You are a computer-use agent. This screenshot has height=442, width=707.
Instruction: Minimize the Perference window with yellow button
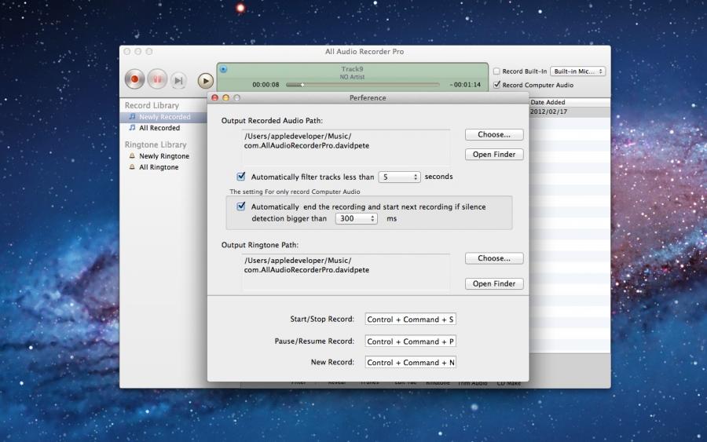[226, 98]
